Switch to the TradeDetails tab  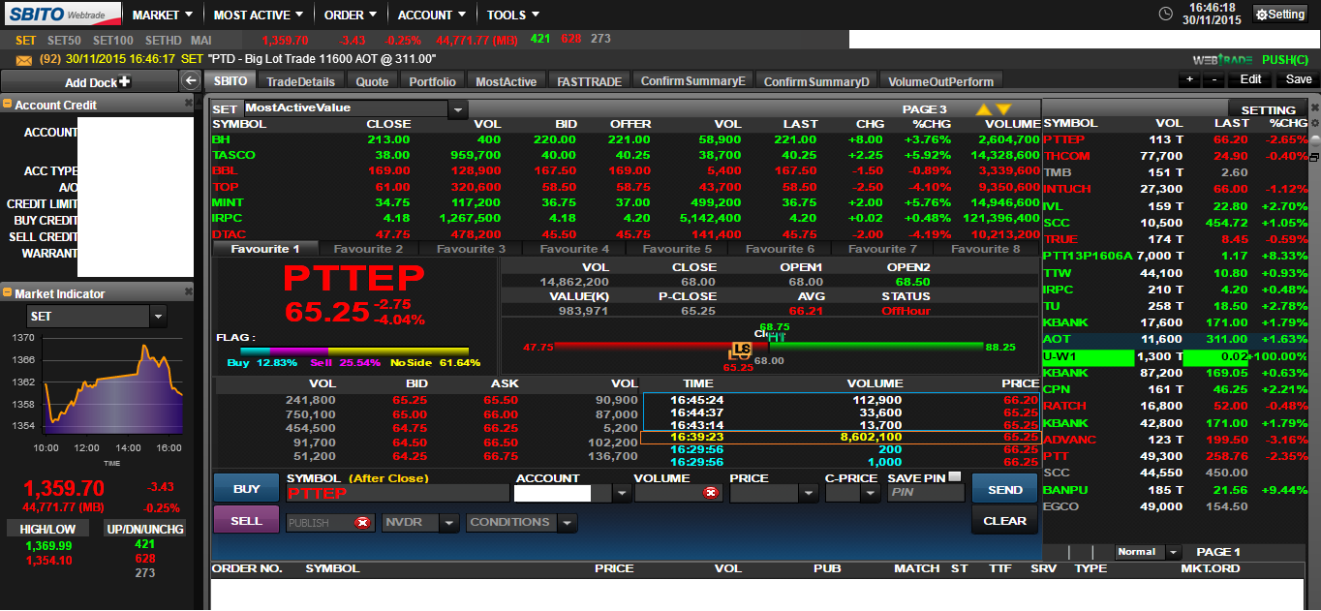301,81
